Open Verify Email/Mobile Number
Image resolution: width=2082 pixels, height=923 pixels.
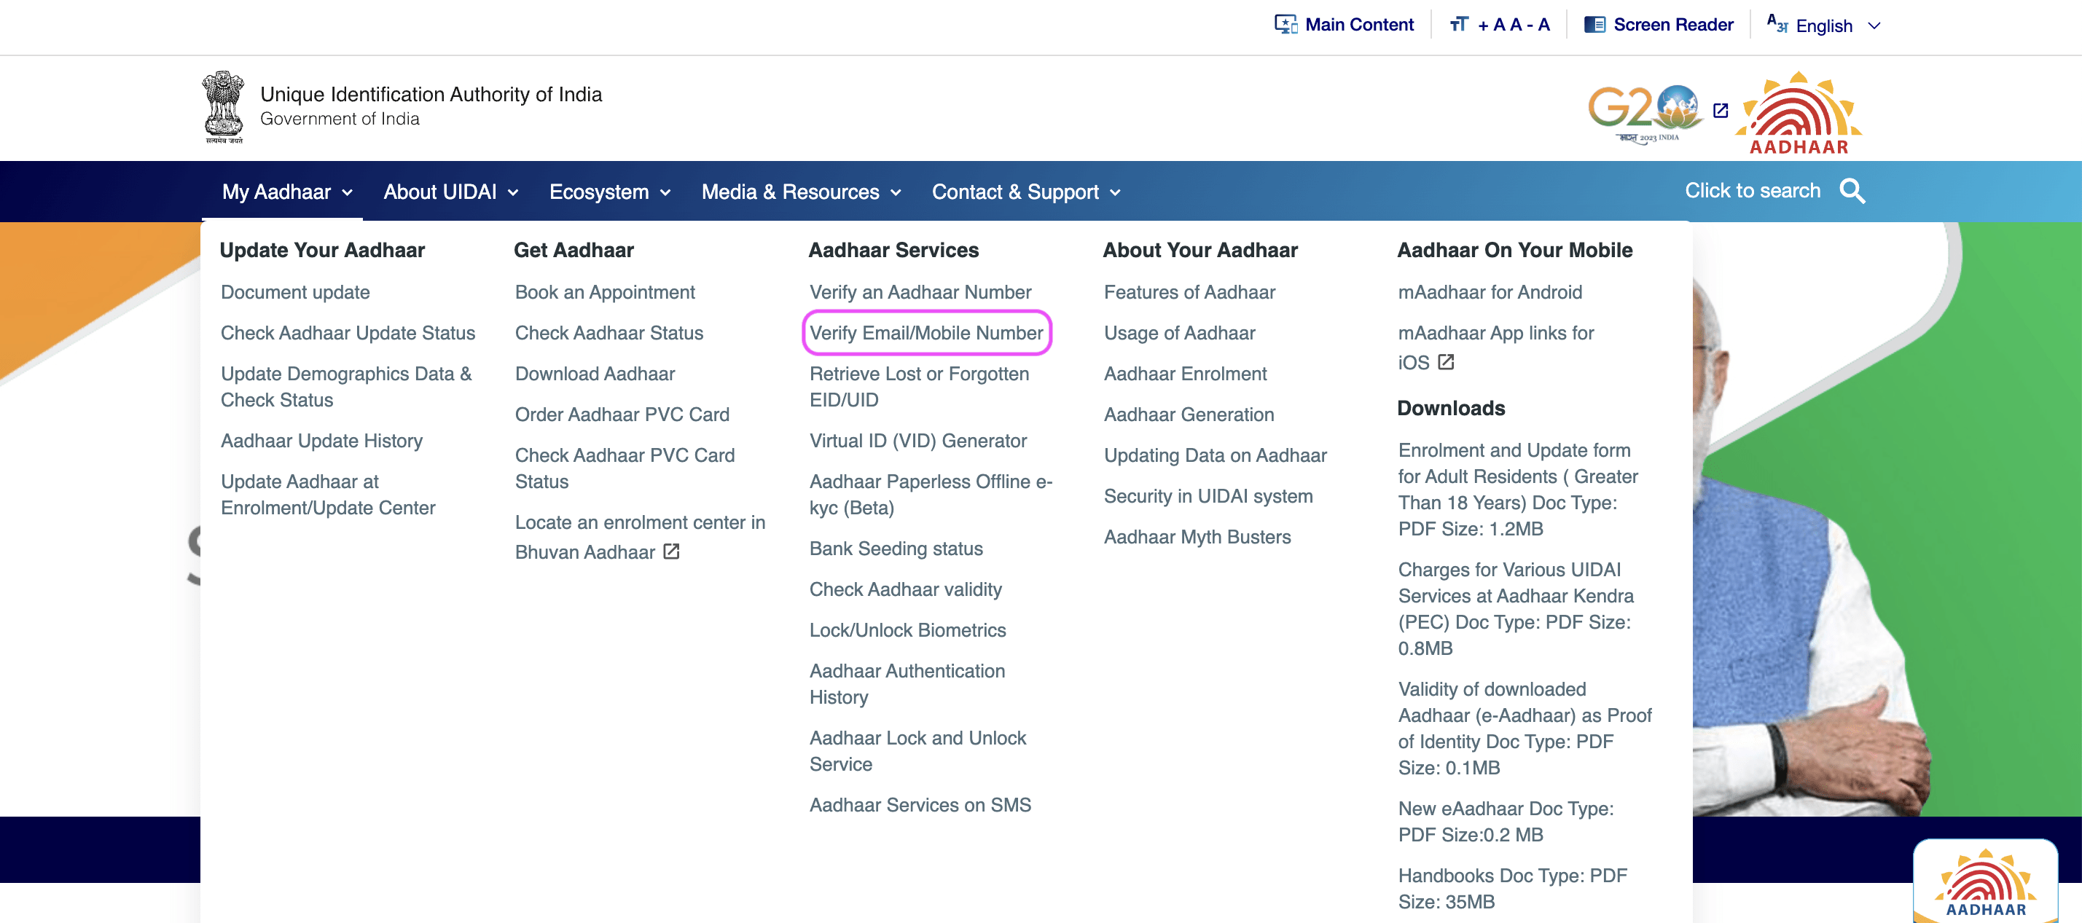click(926, 333)
